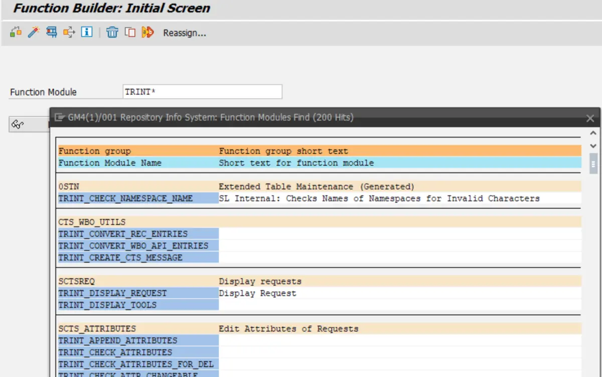Run Test/Execute with the vise icon
This screenshot has width=602, height=377.
click(51, 33)
